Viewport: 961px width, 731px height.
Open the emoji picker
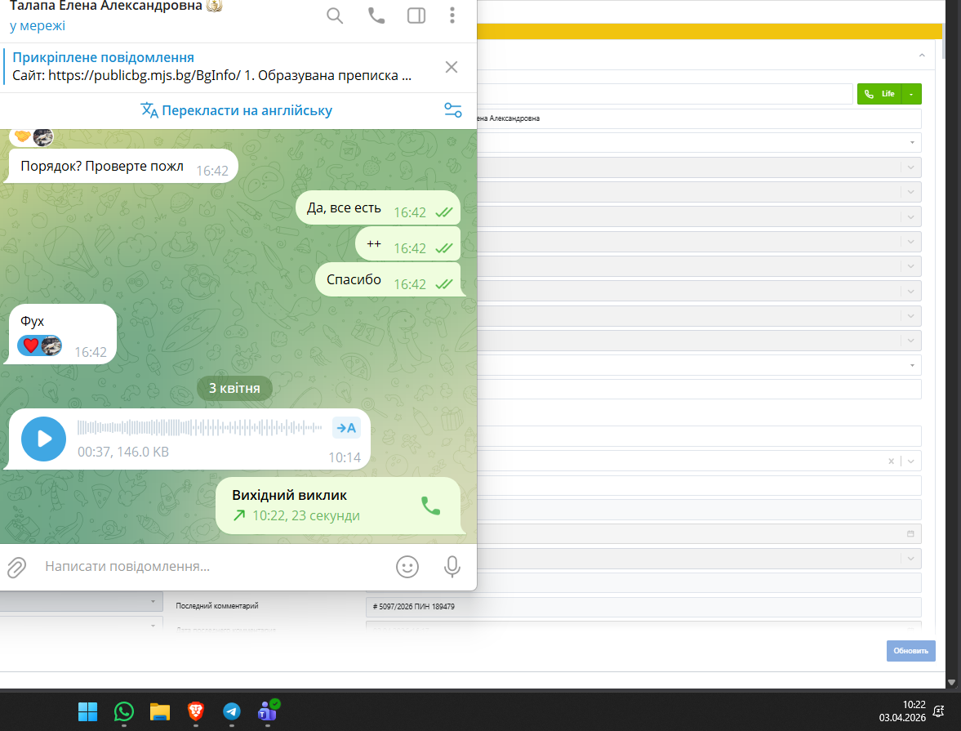(x=407, y=568)
